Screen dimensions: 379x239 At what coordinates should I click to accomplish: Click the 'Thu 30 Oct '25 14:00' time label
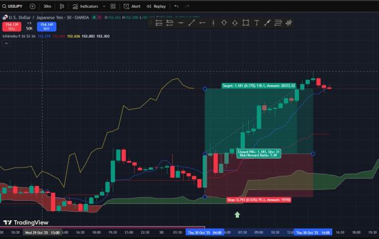(x=313, y=232)
